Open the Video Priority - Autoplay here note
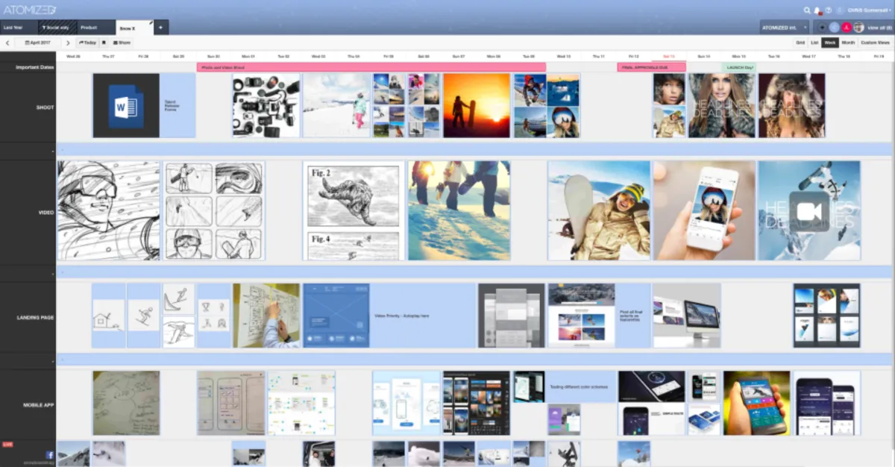This screenshot has width=895, height=467. (423, 316)
